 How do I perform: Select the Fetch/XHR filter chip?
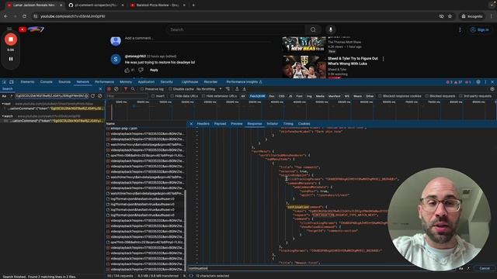(x=257, y=96)
